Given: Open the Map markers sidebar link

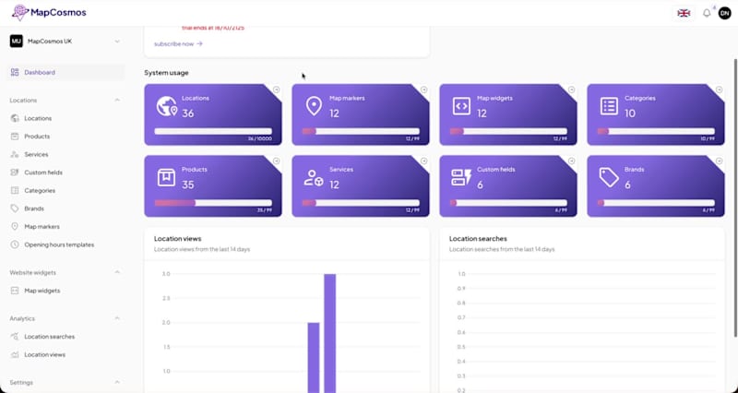Looking at the screenshot, I should (42, 227).
